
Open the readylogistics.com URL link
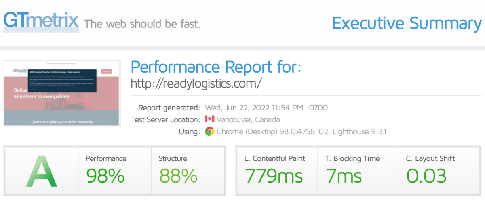196,83
